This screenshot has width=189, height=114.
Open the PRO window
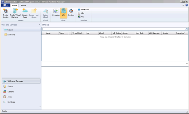coord(81,17)
